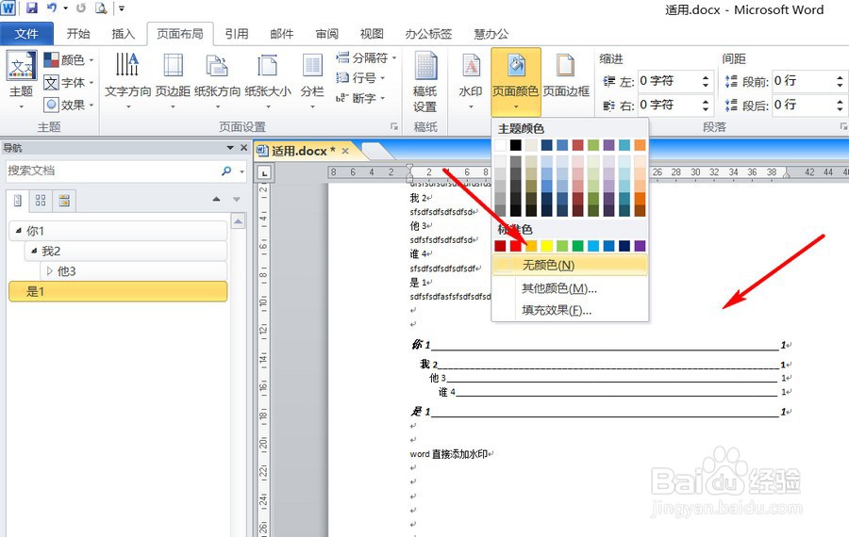The image size is (849, 537).
Task: Open theme 颜色 (Colors) option
Action: tap(68, 59)
